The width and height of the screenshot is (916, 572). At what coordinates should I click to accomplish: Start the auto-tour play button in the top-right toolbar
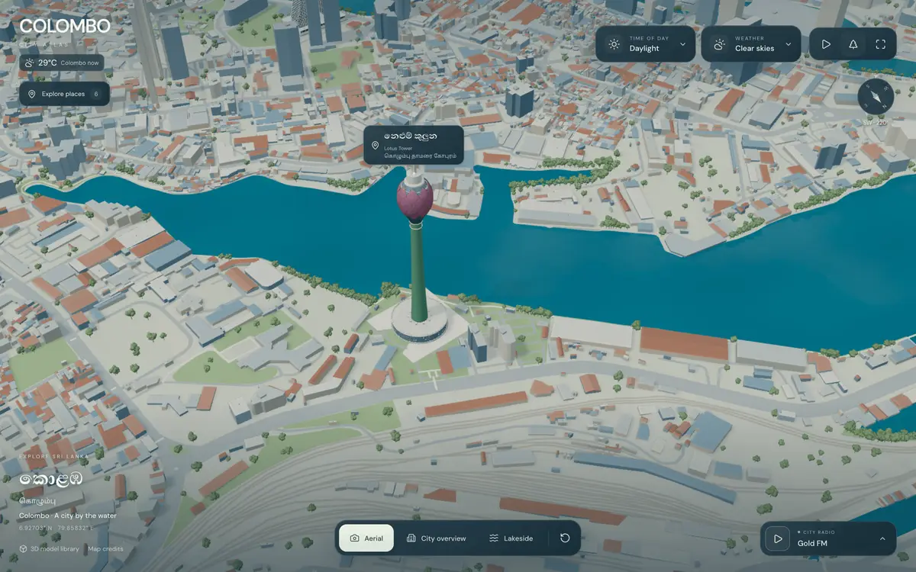(x=826, y=44)
